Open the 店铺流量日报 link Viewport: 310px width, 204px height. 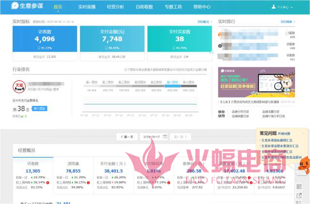click(271, 112)
